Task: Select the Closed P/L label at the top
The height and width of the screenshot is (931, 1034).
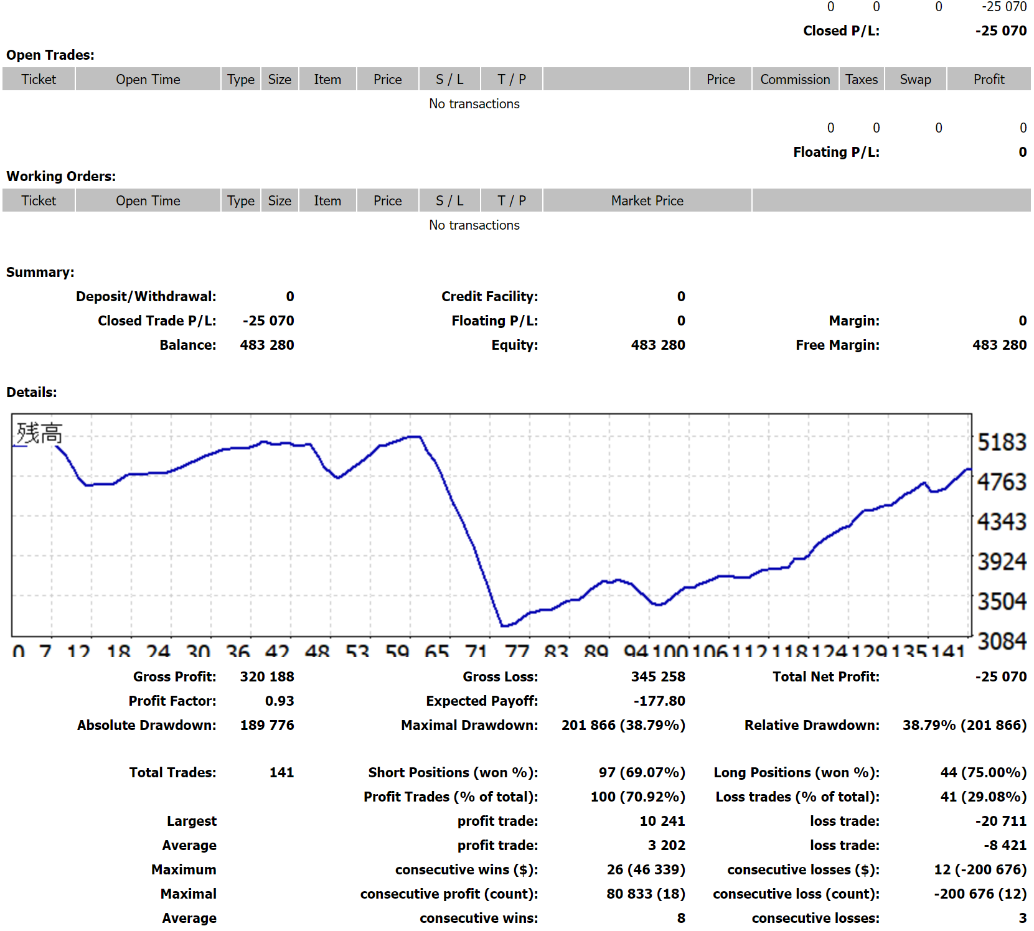Action: (841, 30)
